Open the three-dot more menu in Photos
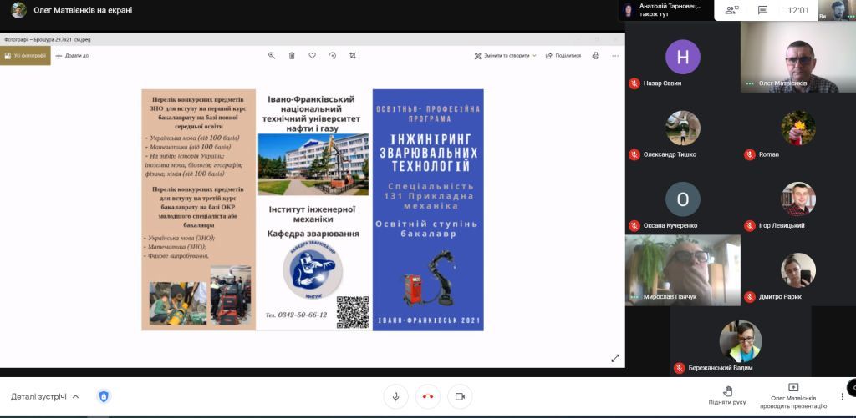The width and height of the screenshot is (856, 418). pos(615,56)
